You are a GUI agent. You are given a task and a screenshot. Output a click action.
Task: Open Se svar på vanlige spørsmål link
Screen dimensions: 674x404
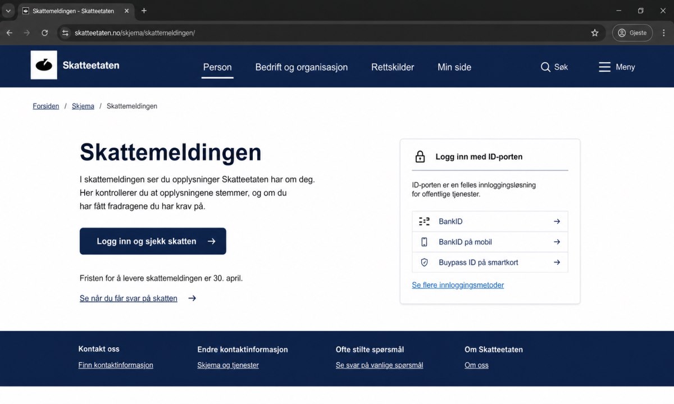[x=379, y=365]
